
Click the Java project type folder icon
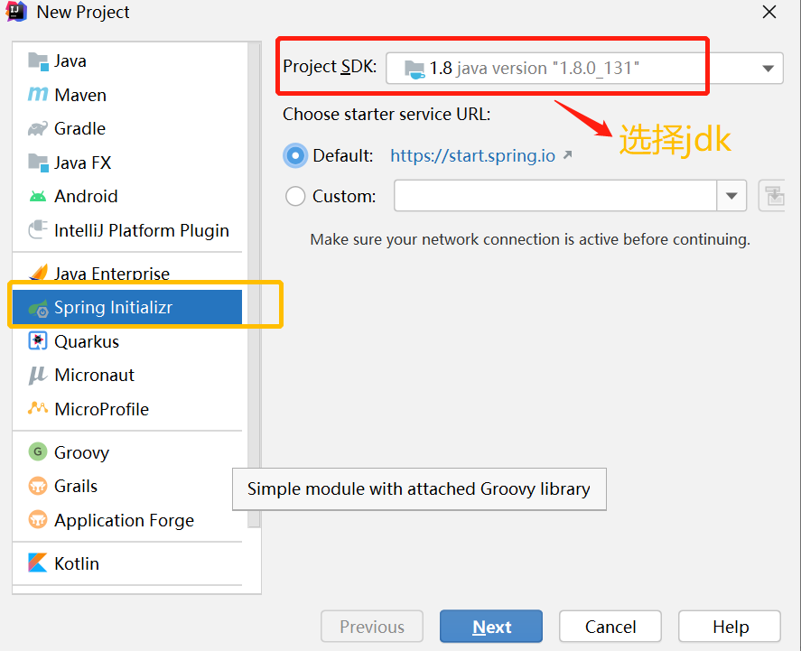click(x=38, y=61)
